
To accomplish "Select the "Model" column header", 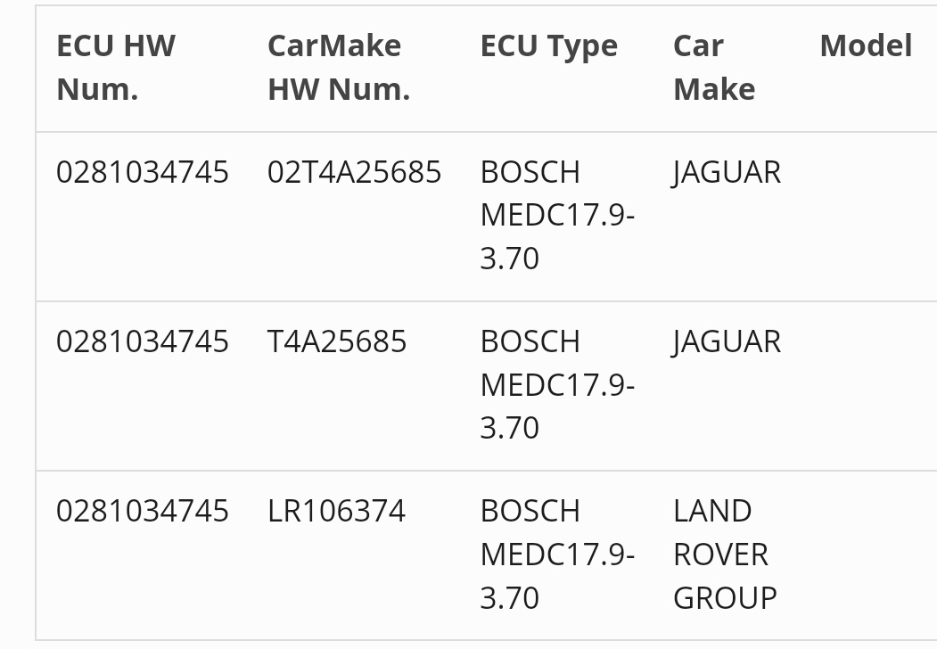I will [x=865, y=46].
